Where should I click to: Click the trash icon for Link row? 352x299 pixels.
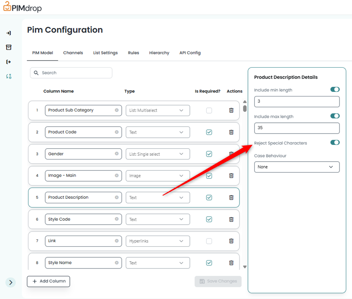click(x=231, y=241)
